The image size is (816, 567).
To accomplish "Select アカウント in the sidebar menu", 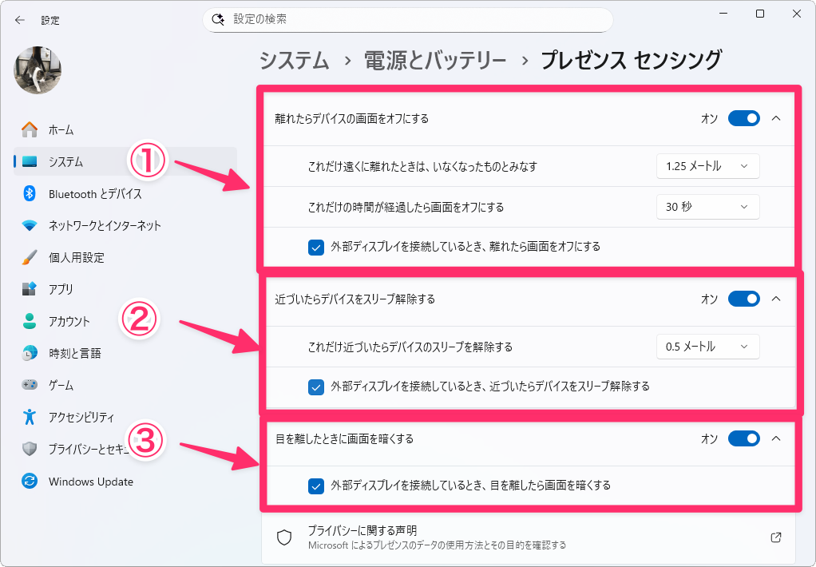I will pyautogui.click(x=69, y=321).
